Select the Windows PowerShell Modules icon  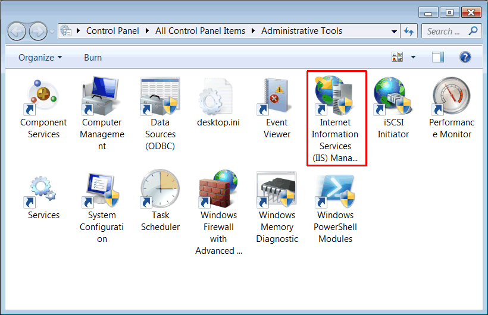pos(335,191)
